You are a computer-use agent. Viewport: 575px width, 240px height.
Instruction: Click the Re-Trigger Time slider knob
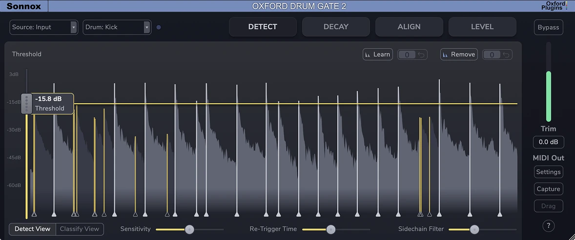coord(331,229)
